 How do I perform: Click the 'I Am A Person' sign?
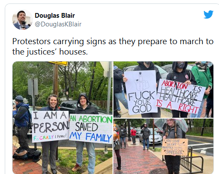(x=50, y=126)
